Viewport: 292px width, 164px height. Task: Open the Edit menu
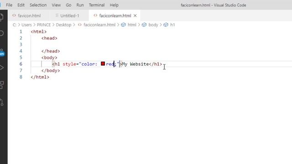[x=21, y=5]
